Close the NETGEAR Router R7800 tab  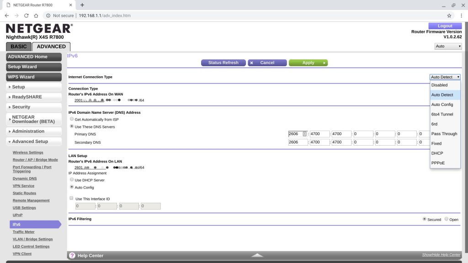pyautogui.click(x=70, y=5)
